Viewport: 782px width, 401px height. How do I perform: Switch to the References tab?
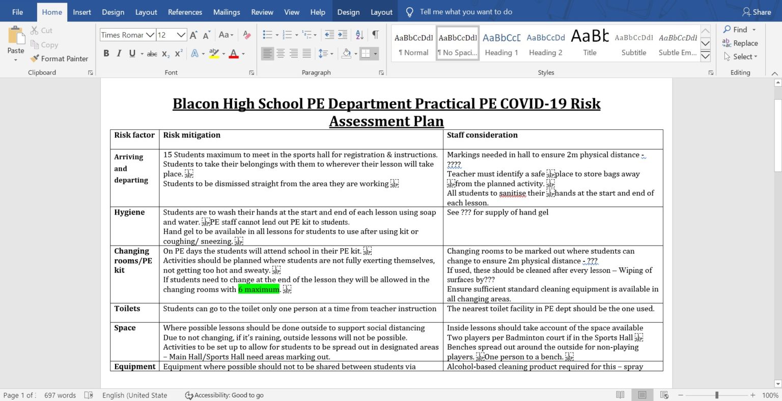coord(185,11)
